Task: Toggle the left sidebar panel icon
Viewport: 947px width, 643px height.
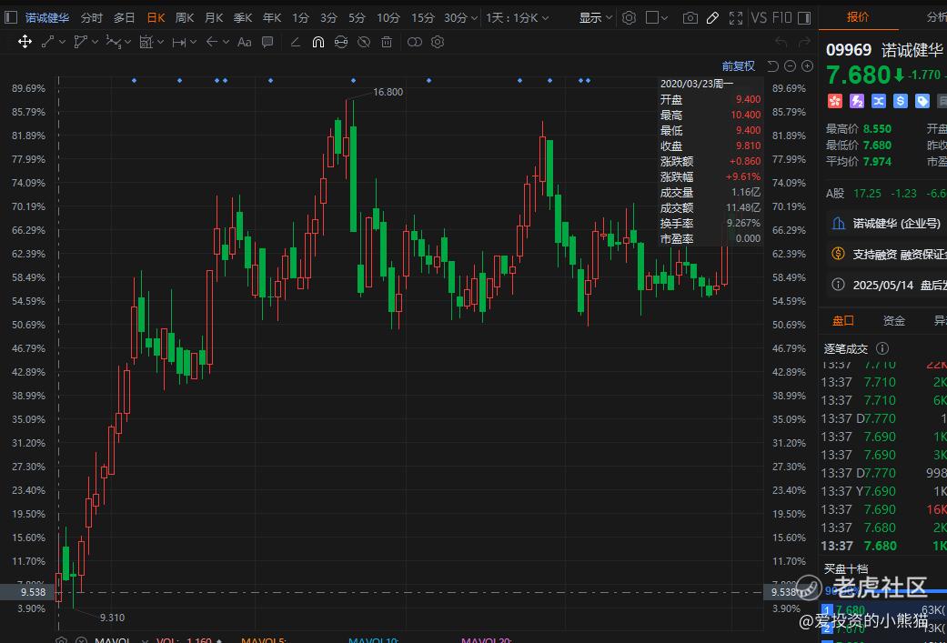Action: pyautogui.click(x=11, y=17)
